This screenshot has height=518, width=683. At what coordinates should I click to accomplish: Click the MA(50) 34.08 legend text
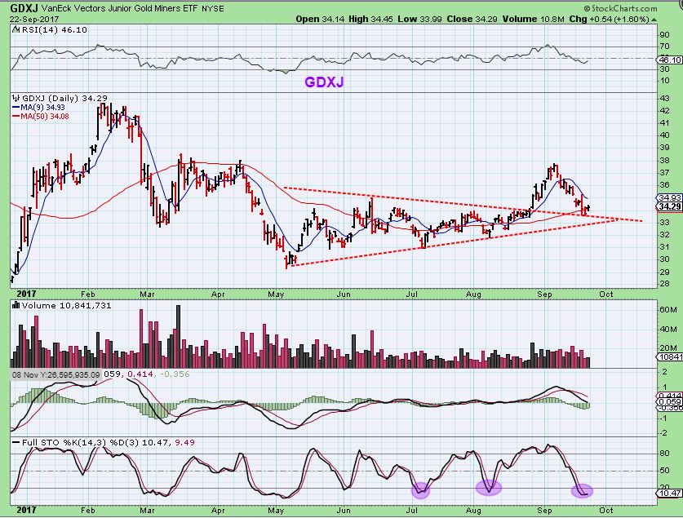coord(44,117)
